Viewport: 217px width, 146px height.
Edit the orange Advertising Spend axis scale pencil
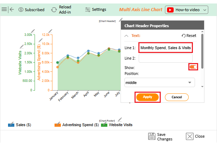click(x=50, y=32)
